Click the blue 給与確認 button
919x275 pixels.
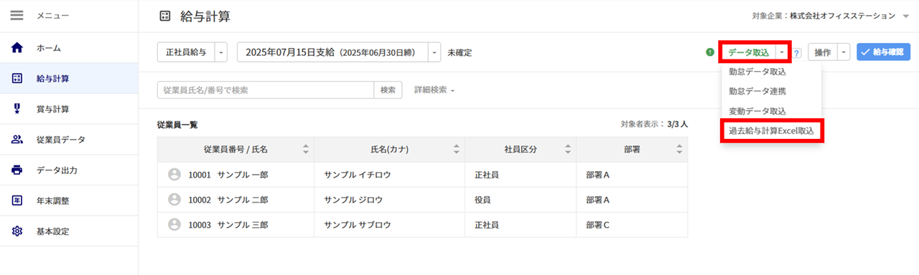click(x=884, y=52)
